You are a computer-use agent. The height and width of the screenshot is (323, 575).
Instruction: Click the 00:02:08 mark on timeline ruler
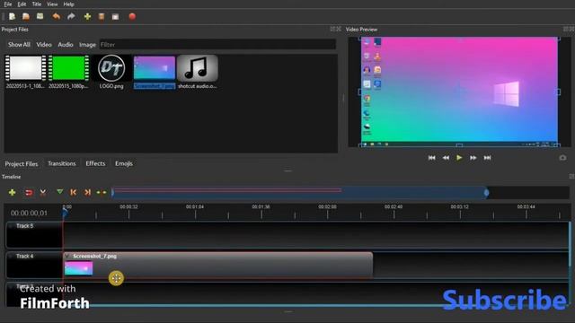tap(327, 207)
